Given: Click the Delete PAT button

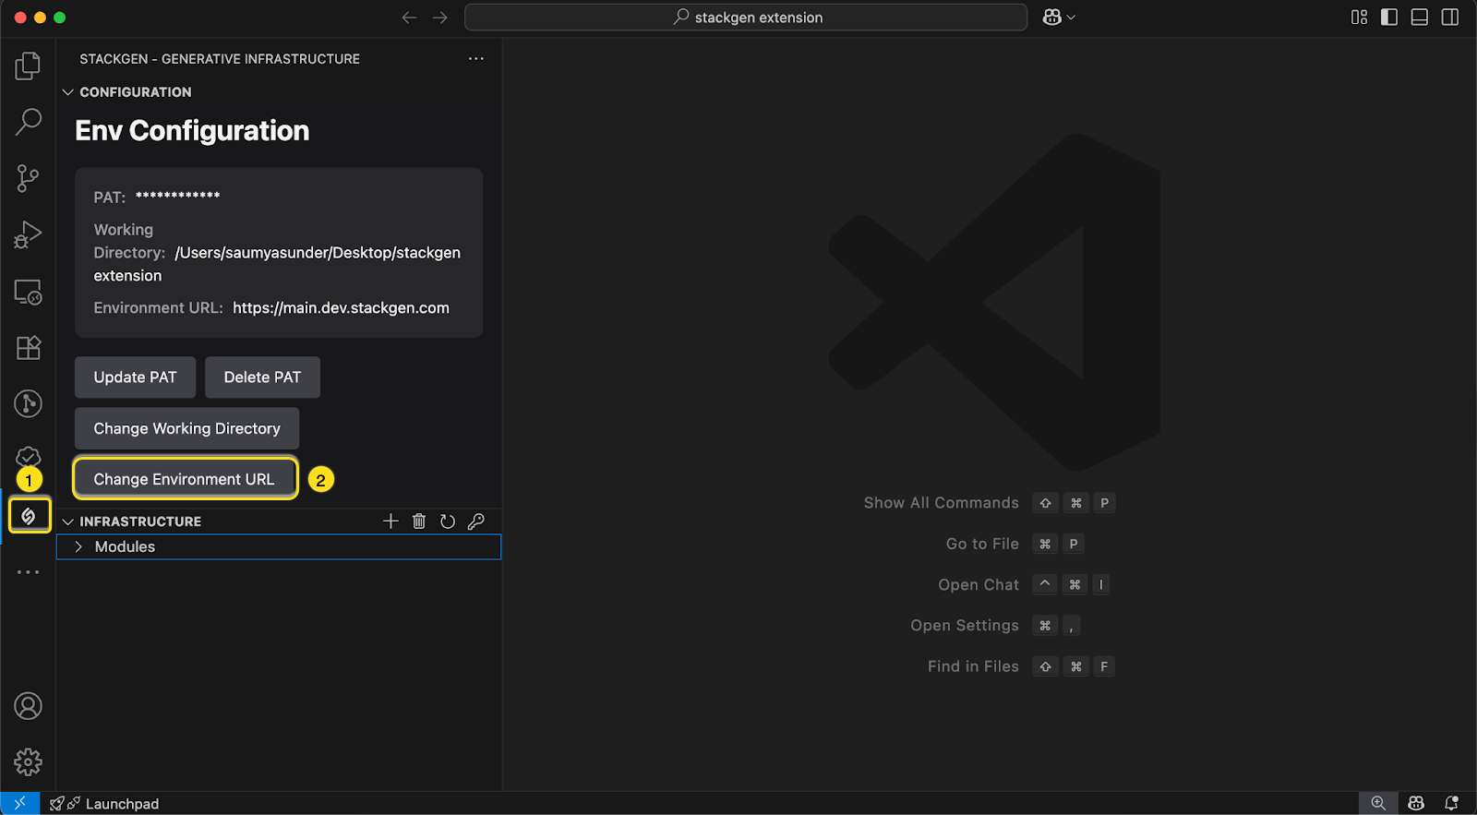Looking at the screenshot, I should [262, 378].
